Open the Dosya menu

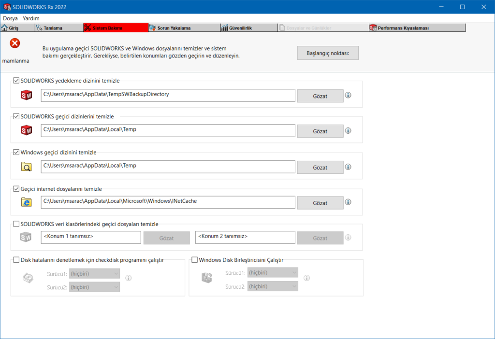pyautogui.click(x=11, y=17)
